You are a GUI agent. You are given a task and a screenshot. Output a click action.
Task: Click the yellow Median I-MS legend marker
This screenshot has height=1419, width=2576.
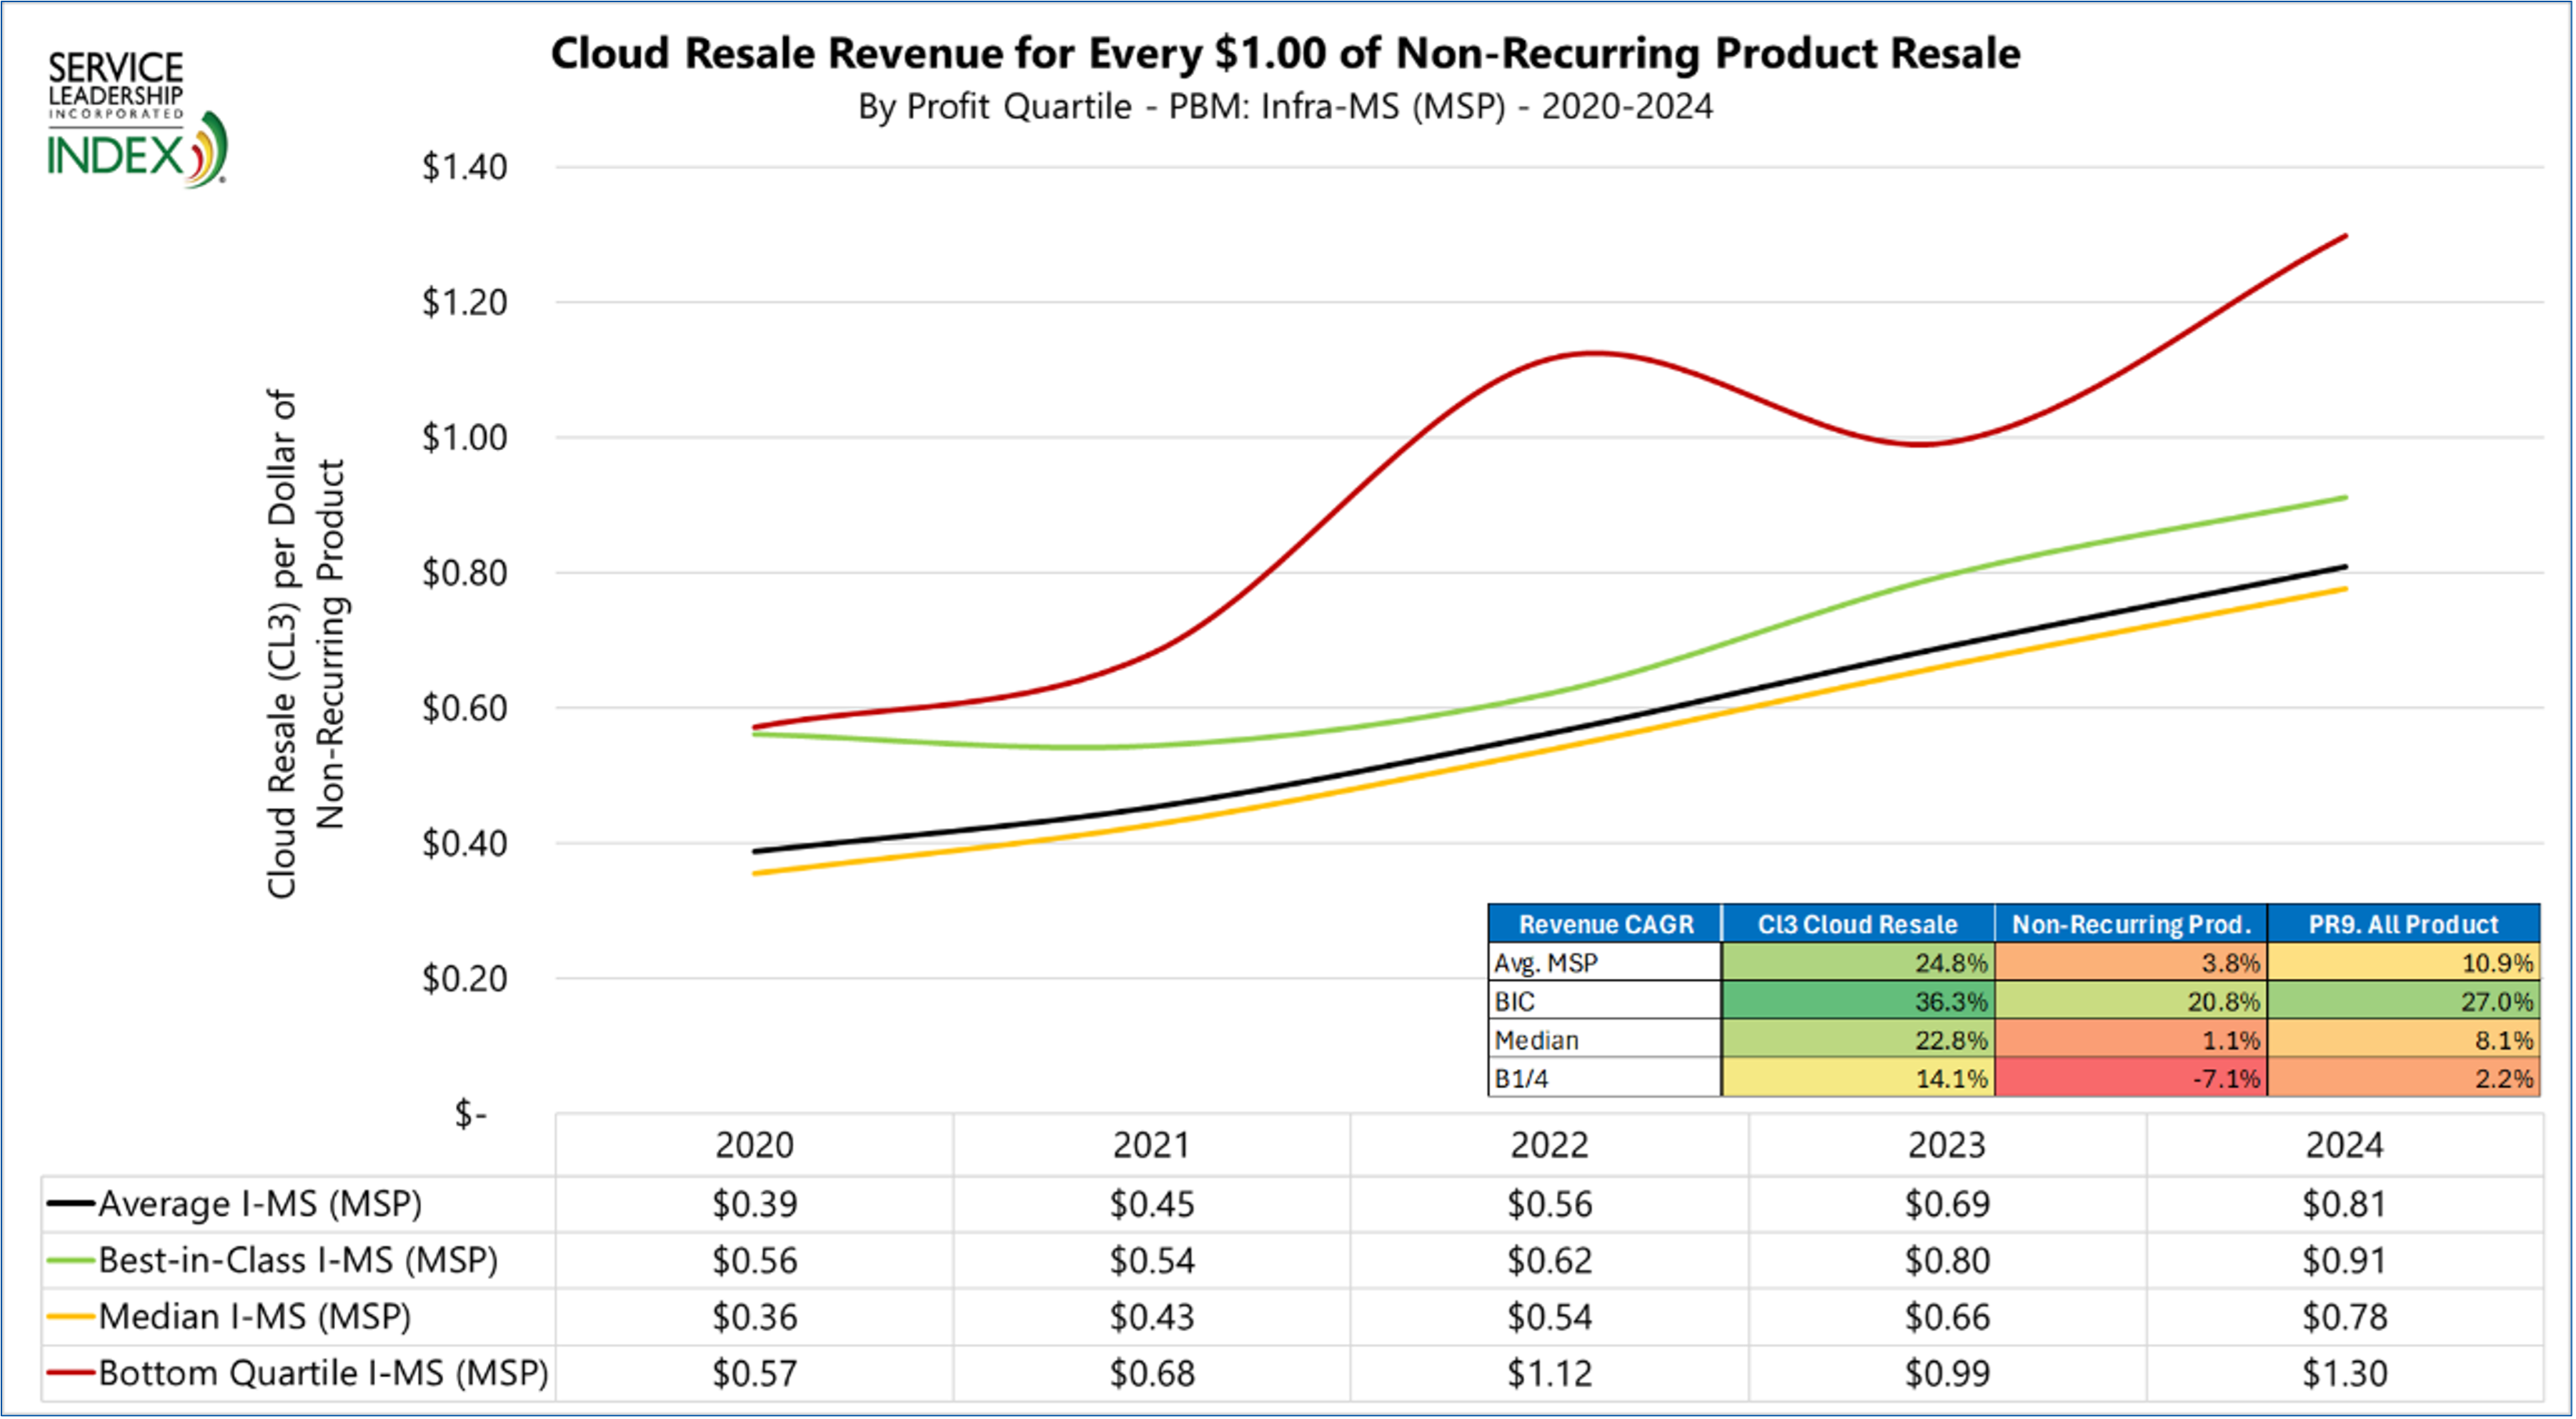pos(70,1316)
